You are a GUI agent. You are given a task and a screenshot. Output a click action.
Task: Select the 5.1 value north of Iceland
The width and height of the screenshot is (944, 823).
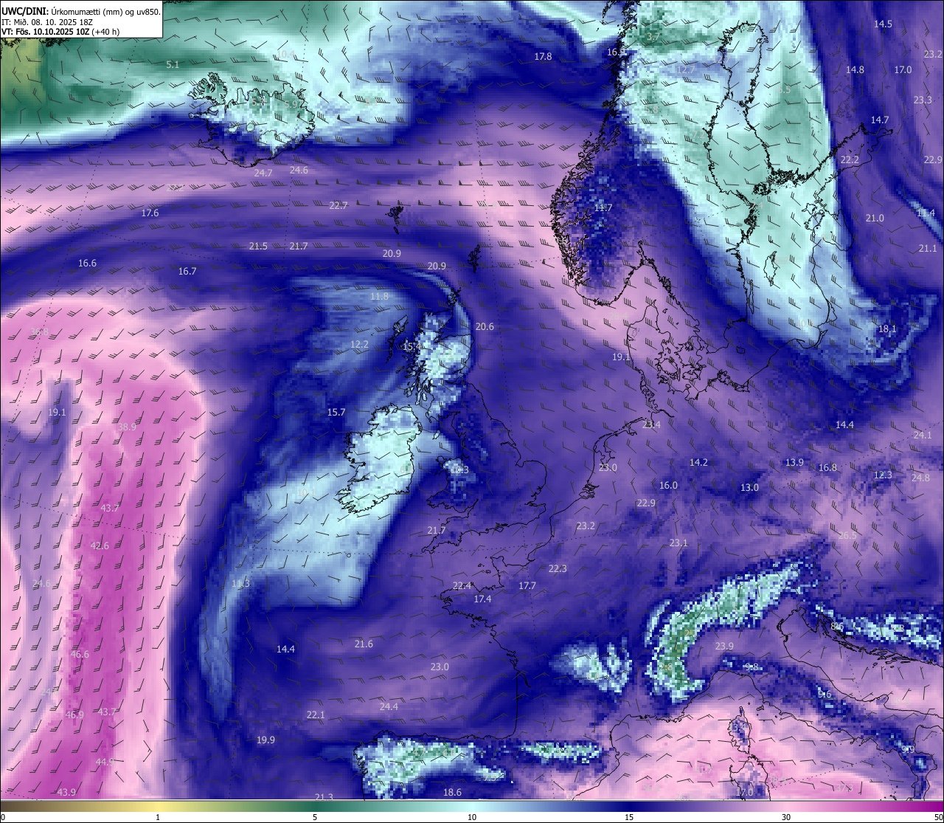pyautogui.click(x=173, y=65)
